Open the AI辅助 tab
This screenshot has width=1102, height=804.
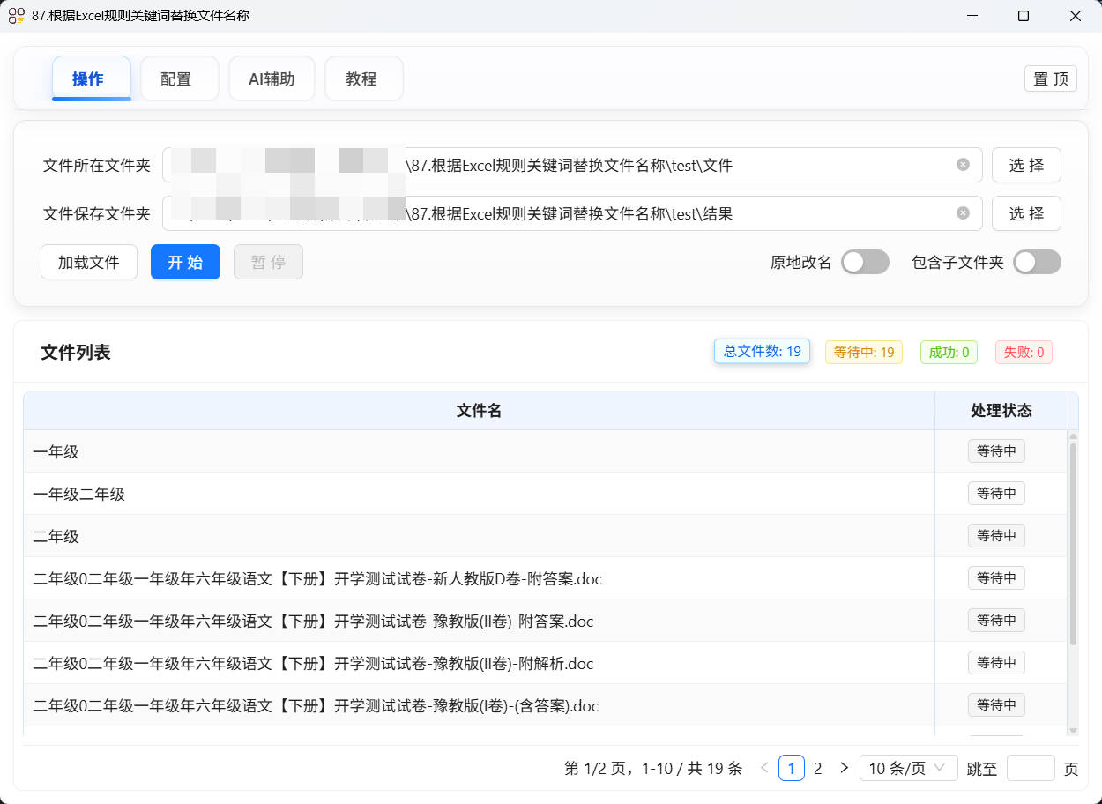pos(272,78)
